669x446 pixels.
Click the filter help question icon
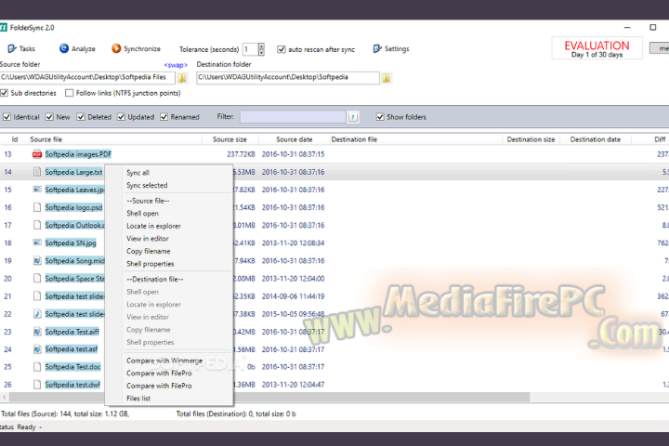click(x=353, y=117)
